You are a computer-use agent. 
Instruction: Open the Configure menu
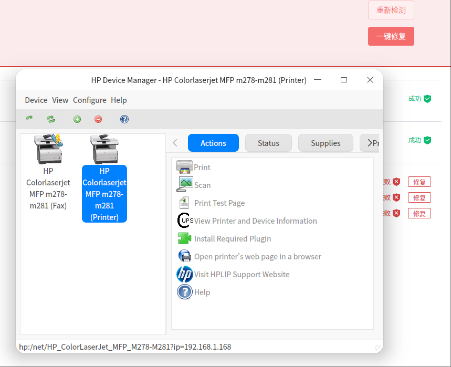[89, 100]
